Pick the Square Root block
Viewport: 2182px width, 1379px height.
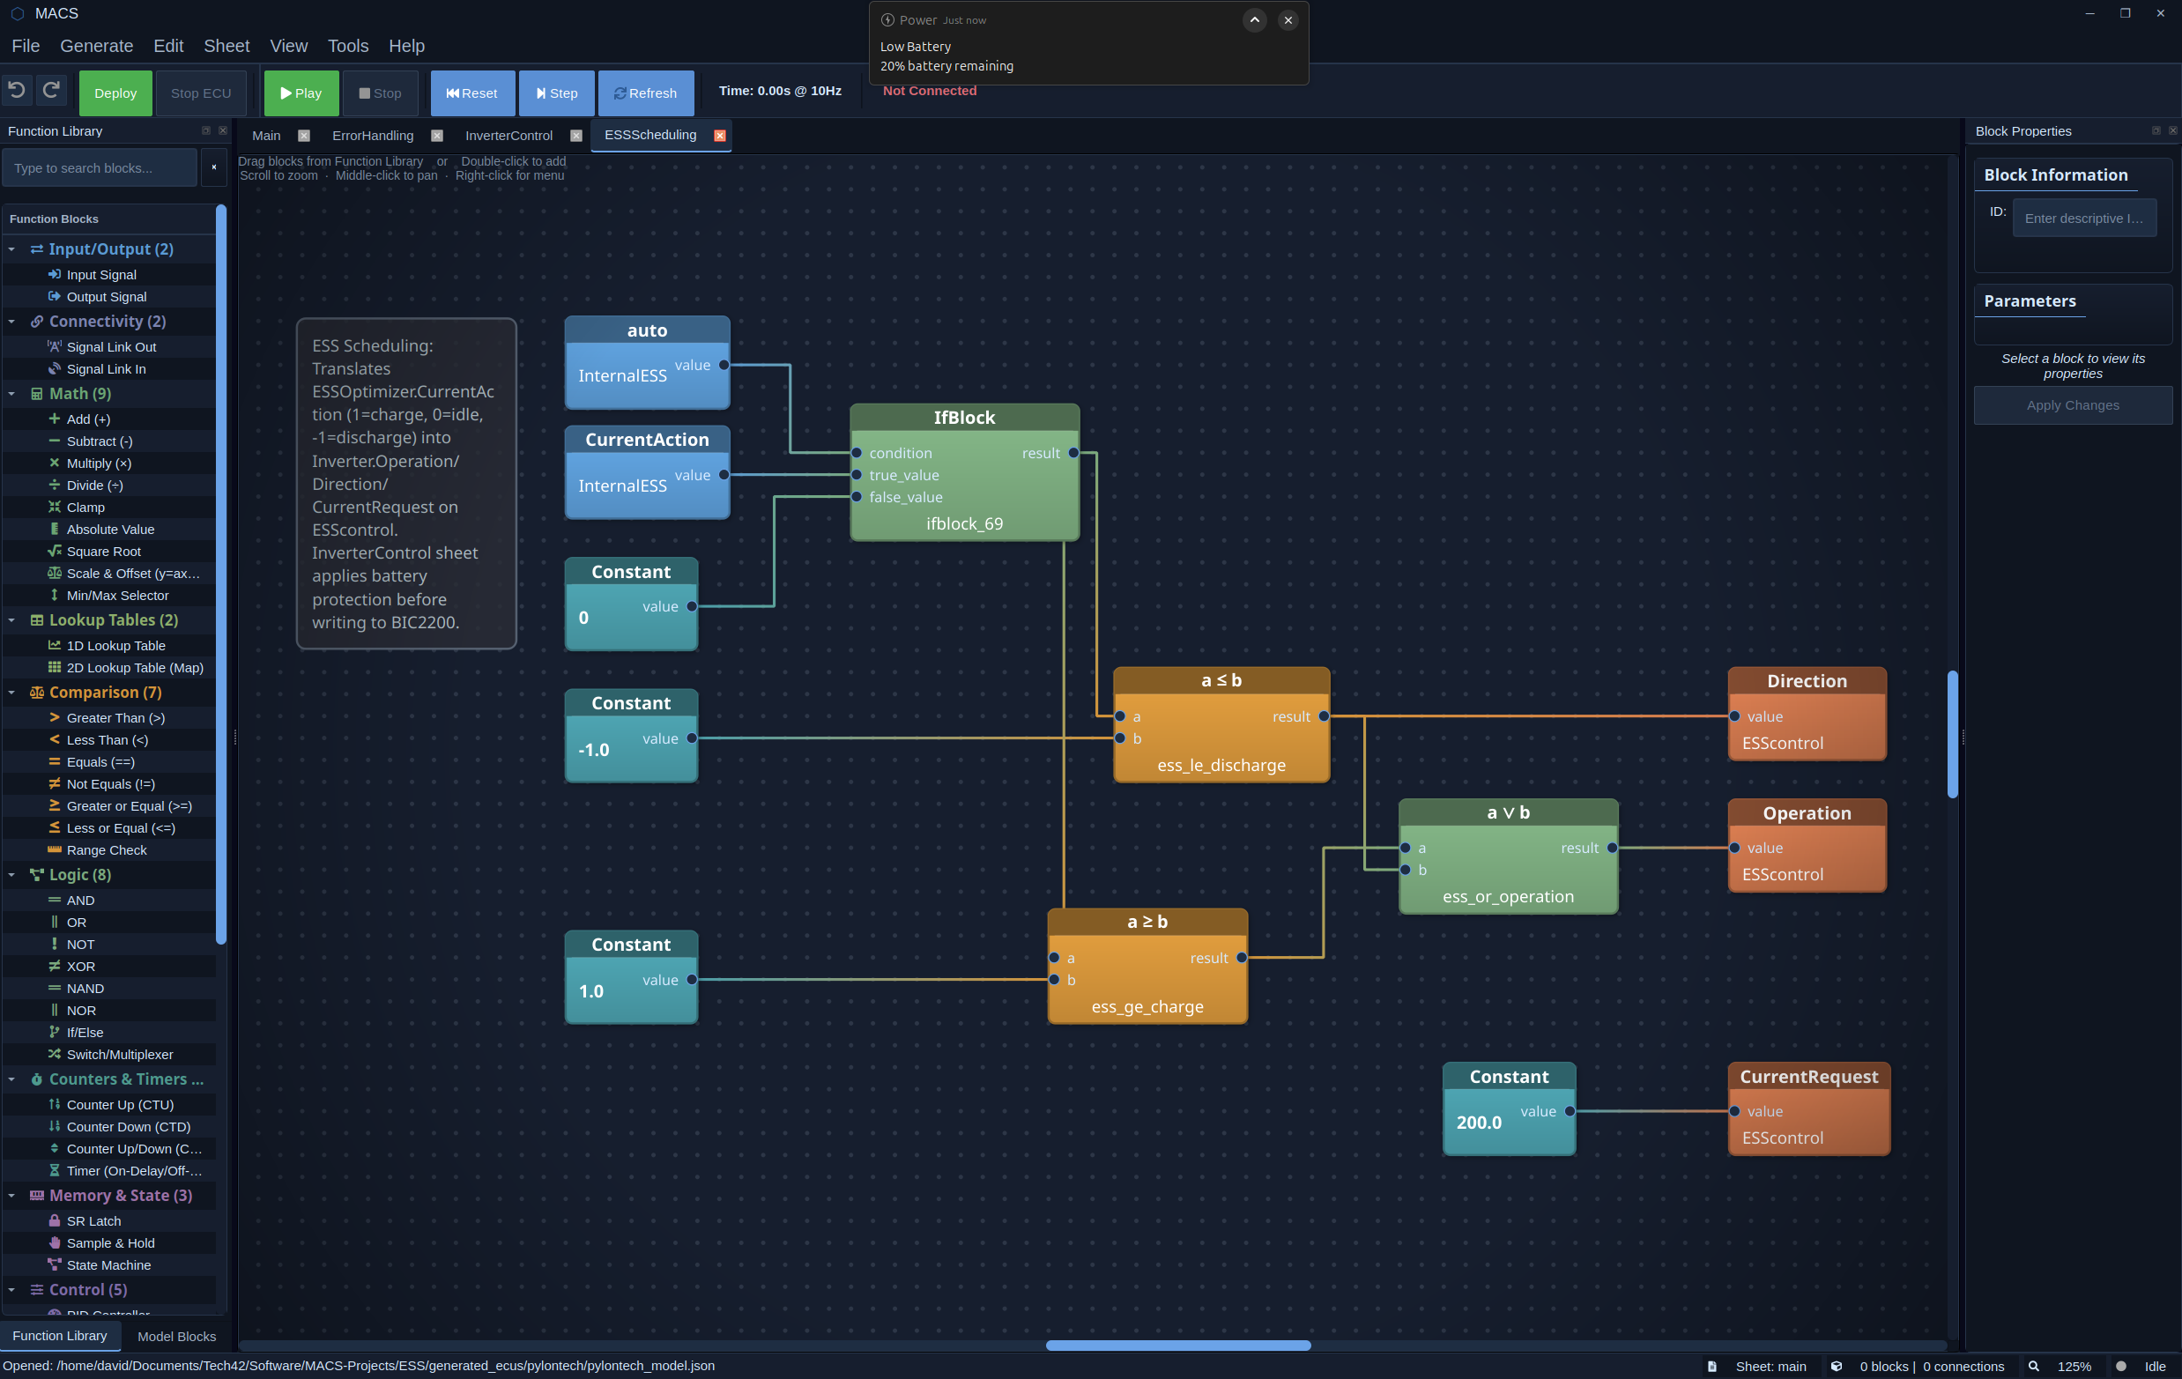103,551
